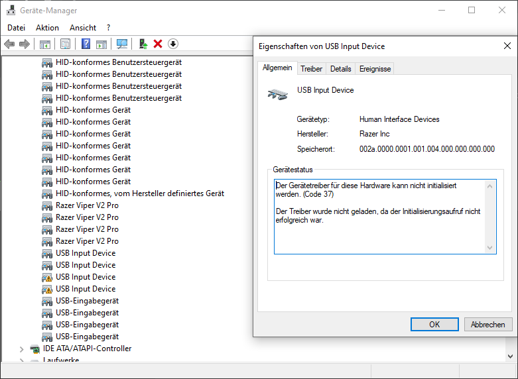This screenshot has height=379, width=518.
Task: Open the Ansicht menu
Action: pos(83,28)
